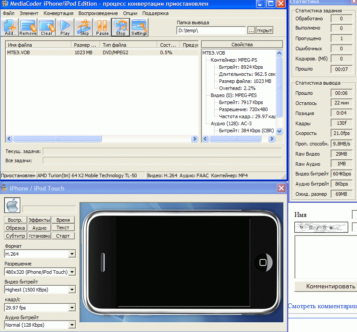Follow the Смотреть комментарии link
Viewport: 357px width, 332px height.
[x=322, y=306]
